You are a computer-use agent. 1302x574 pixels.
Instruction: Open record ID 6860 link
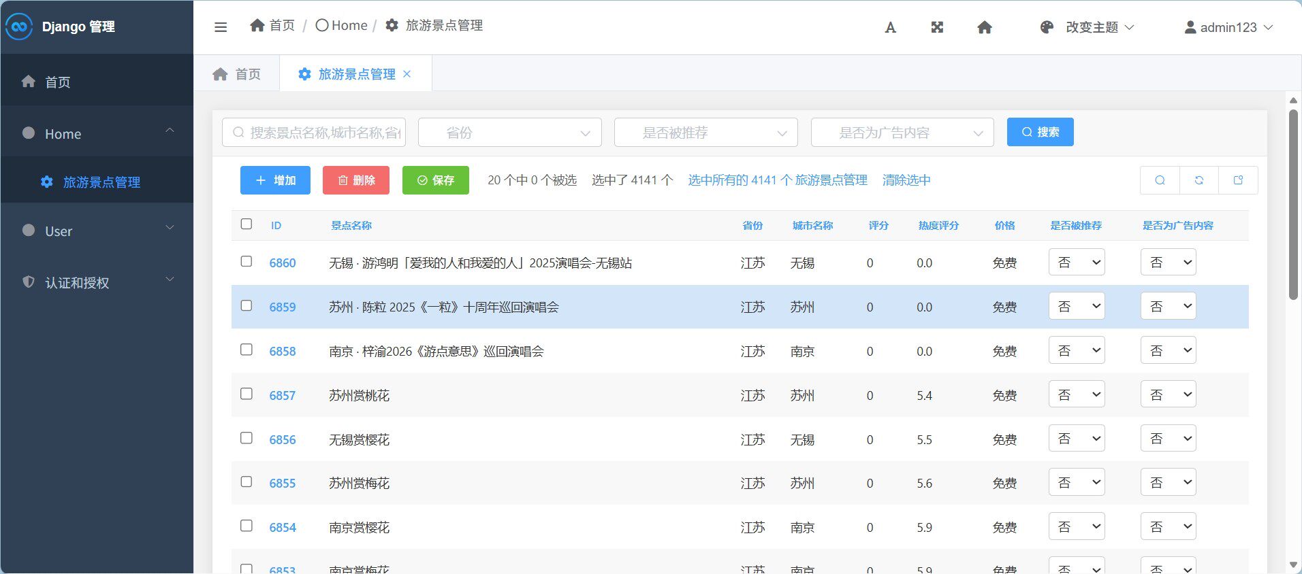point(283,263)
